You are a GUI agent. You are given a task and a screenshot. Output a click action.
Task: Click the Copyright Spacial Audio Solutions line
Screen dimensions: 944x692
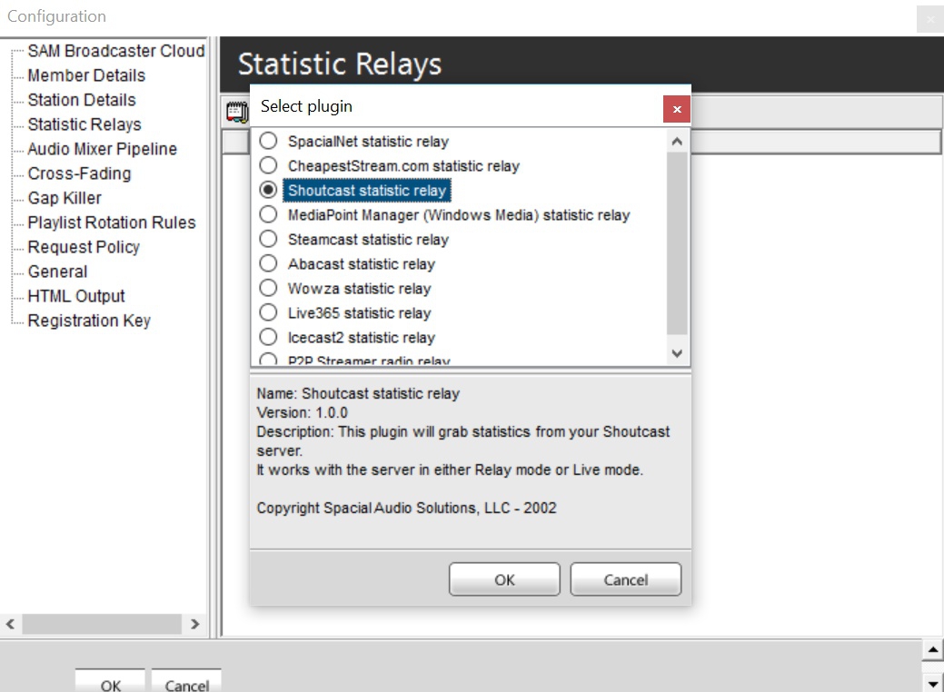tap(406, 508)
